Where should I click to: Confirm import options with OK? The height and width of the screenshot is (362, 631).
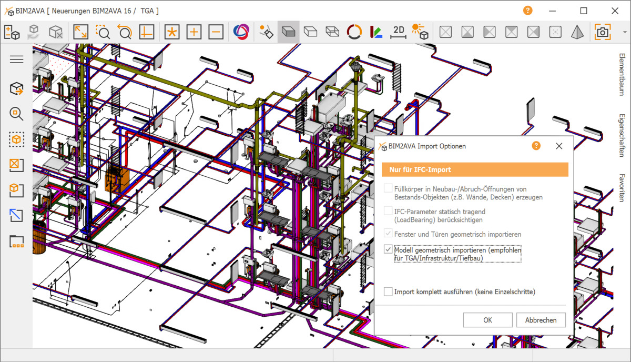coord(487,320)
